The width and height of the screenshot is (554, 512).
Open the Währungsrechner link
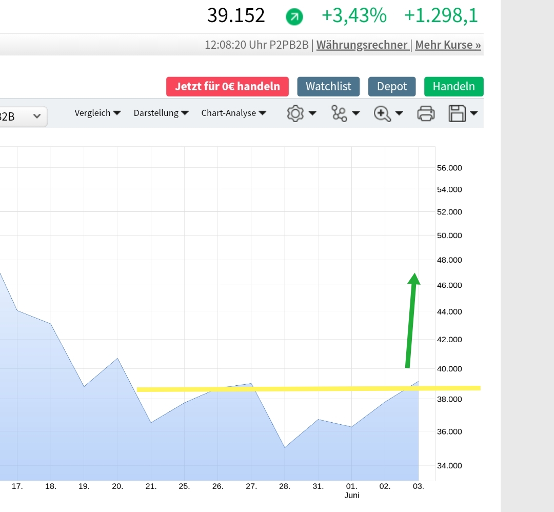pyautogui.click(x=363, y=45)
